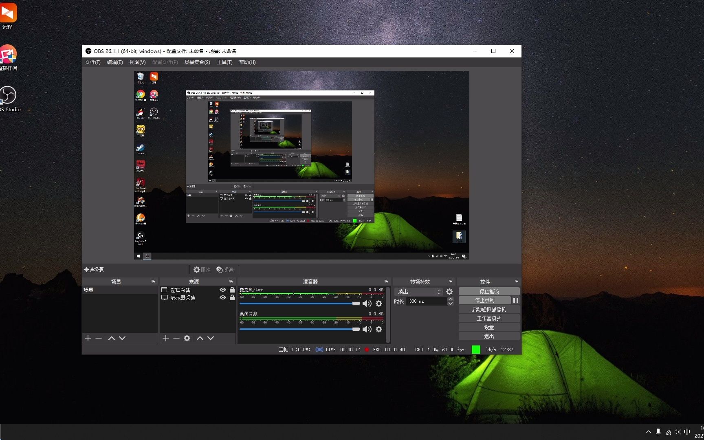Open the network icon in the system tray
704x440 pixels.
[669, 432]
